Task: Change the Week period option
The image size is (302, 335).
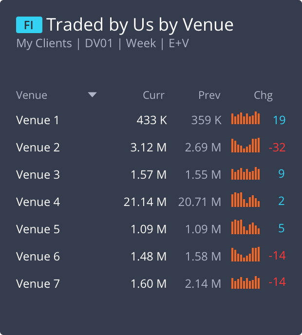Action: [x=141, y=43]
